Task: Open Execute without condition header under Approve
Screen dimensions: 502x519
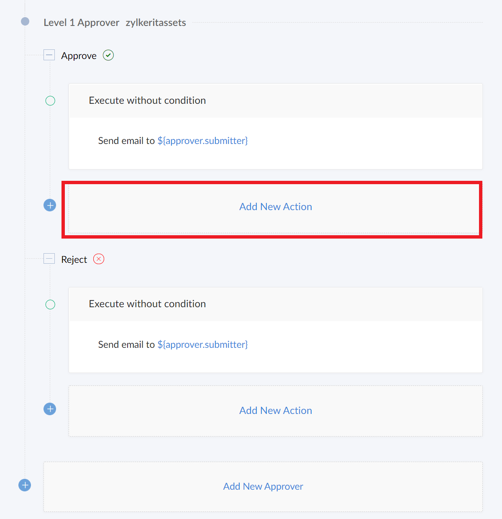Action: tap(147, 100)
